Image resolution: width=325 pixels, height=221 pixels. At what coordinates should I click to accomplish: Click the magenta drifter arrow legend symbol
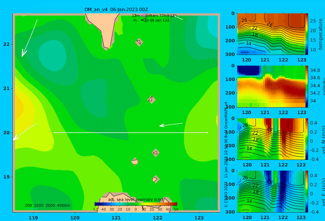[x=143, y=16]
